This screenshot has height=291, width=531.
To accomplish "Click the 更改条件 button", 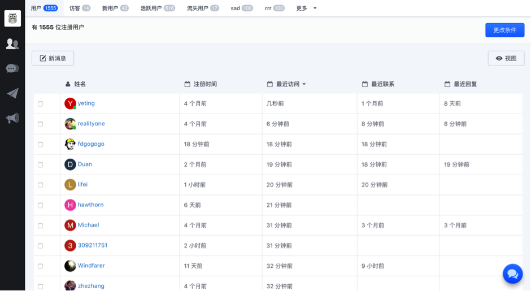I will (504, 30).
